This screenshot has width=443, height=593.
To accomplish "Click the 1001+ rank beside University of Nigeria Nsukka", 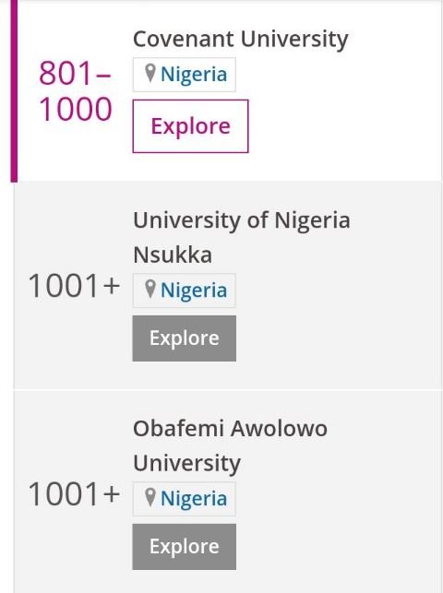I will click(74, 286).
